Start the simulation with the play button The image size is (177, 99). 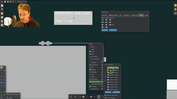pyautogui.click(x=87, y=97)
